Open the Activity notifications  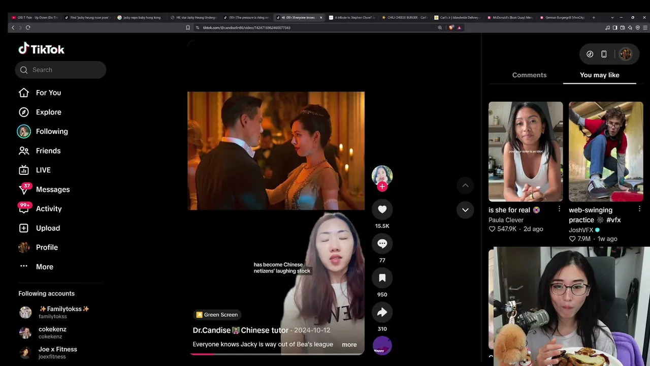coord(40,208)
